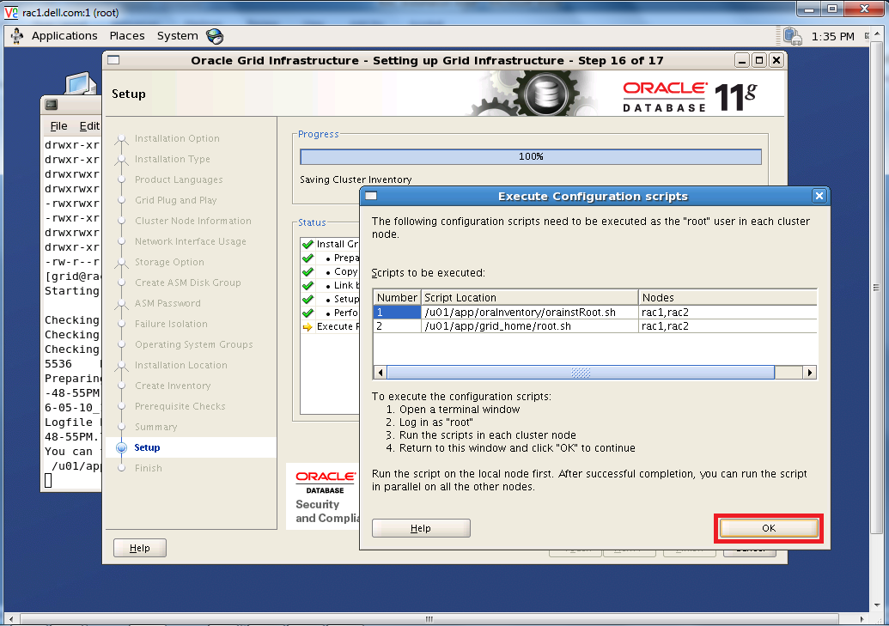This screenshot has width=889, height=626.
Task: Select Installation Location step
Action: tap(181, 365)
